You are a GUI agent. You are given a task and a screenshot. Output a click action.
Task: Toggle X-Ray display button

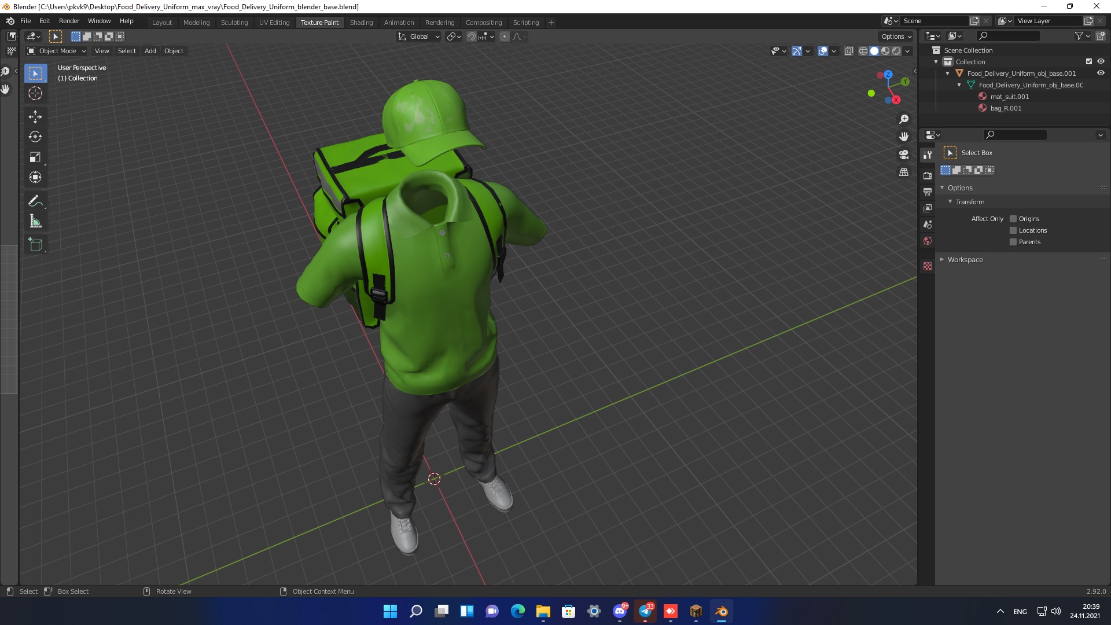click(849, 51)
